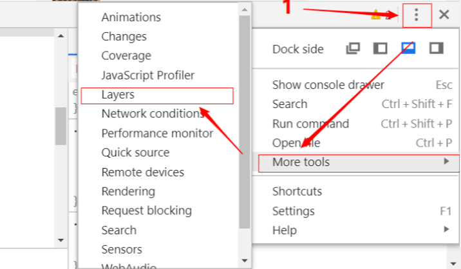Click the submenu scroll-down arrow
This screenshot has width=461, height=269.
(244, 261)
